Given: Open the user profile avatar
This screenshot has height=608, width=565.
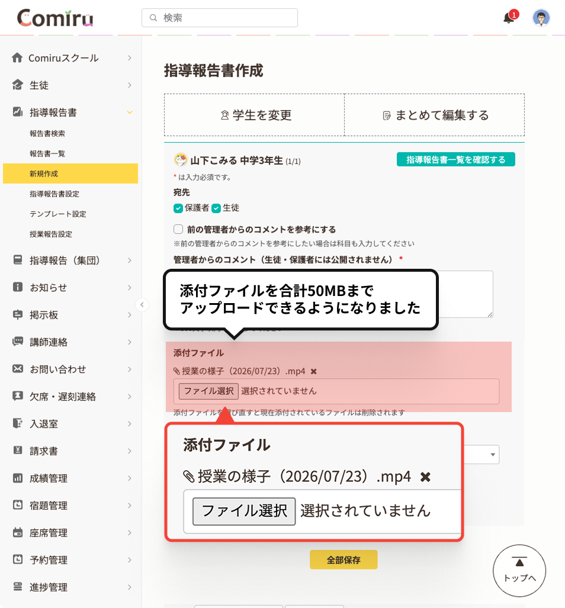Looking at the screenshot, I should [541, 18].
